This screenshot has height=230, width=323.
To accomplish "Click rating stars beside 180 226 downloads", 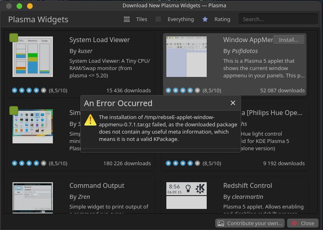I will (29, 163).
